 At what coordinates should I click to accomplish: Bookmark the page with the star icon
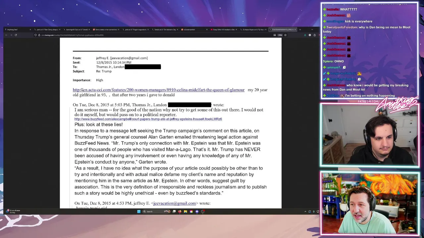(x=285, y=35)
